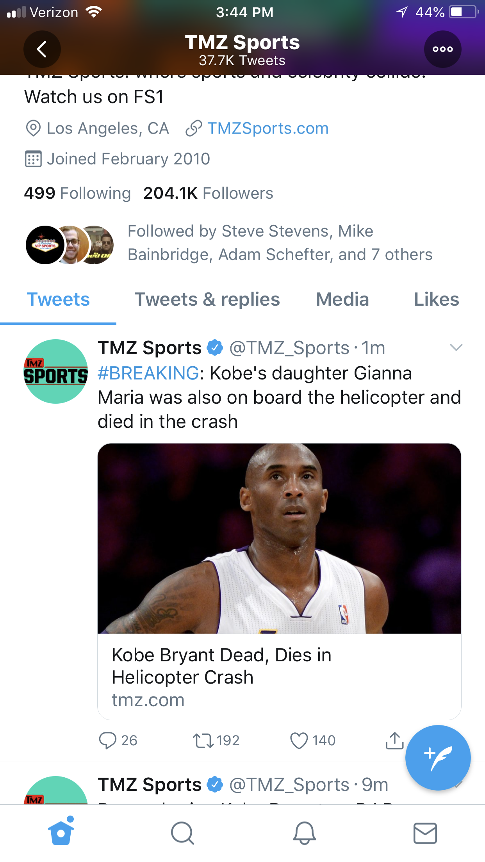Screen dimensions: 485x862
Task: Retweet the Gianna Maria breaking tweet
Action: point(204,741)
